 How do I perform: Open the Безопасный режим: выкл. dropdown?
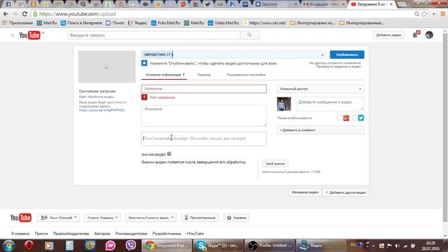151,218
